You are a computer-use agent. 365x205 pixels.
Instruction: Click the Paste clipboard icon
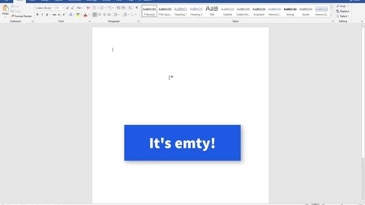5,9
